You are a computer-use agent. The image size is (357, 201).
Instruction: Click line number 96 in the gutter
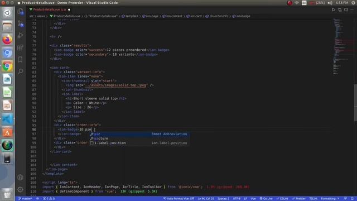(x=33, y=130)
